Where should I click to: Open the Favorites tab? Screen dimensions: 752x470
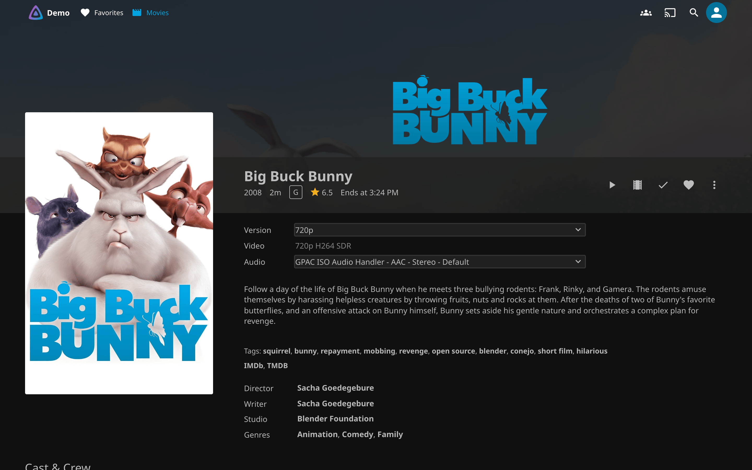point(102,13)
